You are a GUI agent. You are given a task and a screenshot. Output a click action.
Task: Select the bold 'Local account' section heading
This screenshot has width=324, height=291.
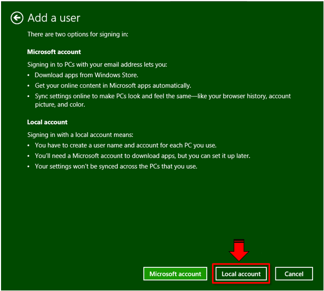tap(47, 122)
